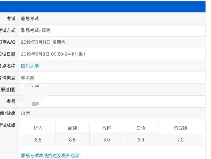
Task: Select the listening score 6.5
Action: [38, 140]
